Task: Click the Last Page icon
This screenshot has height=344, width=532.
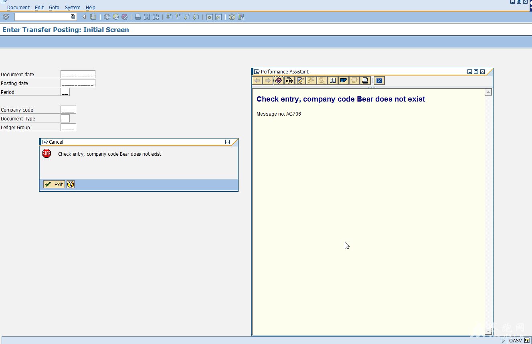Action: click(196, 17)
